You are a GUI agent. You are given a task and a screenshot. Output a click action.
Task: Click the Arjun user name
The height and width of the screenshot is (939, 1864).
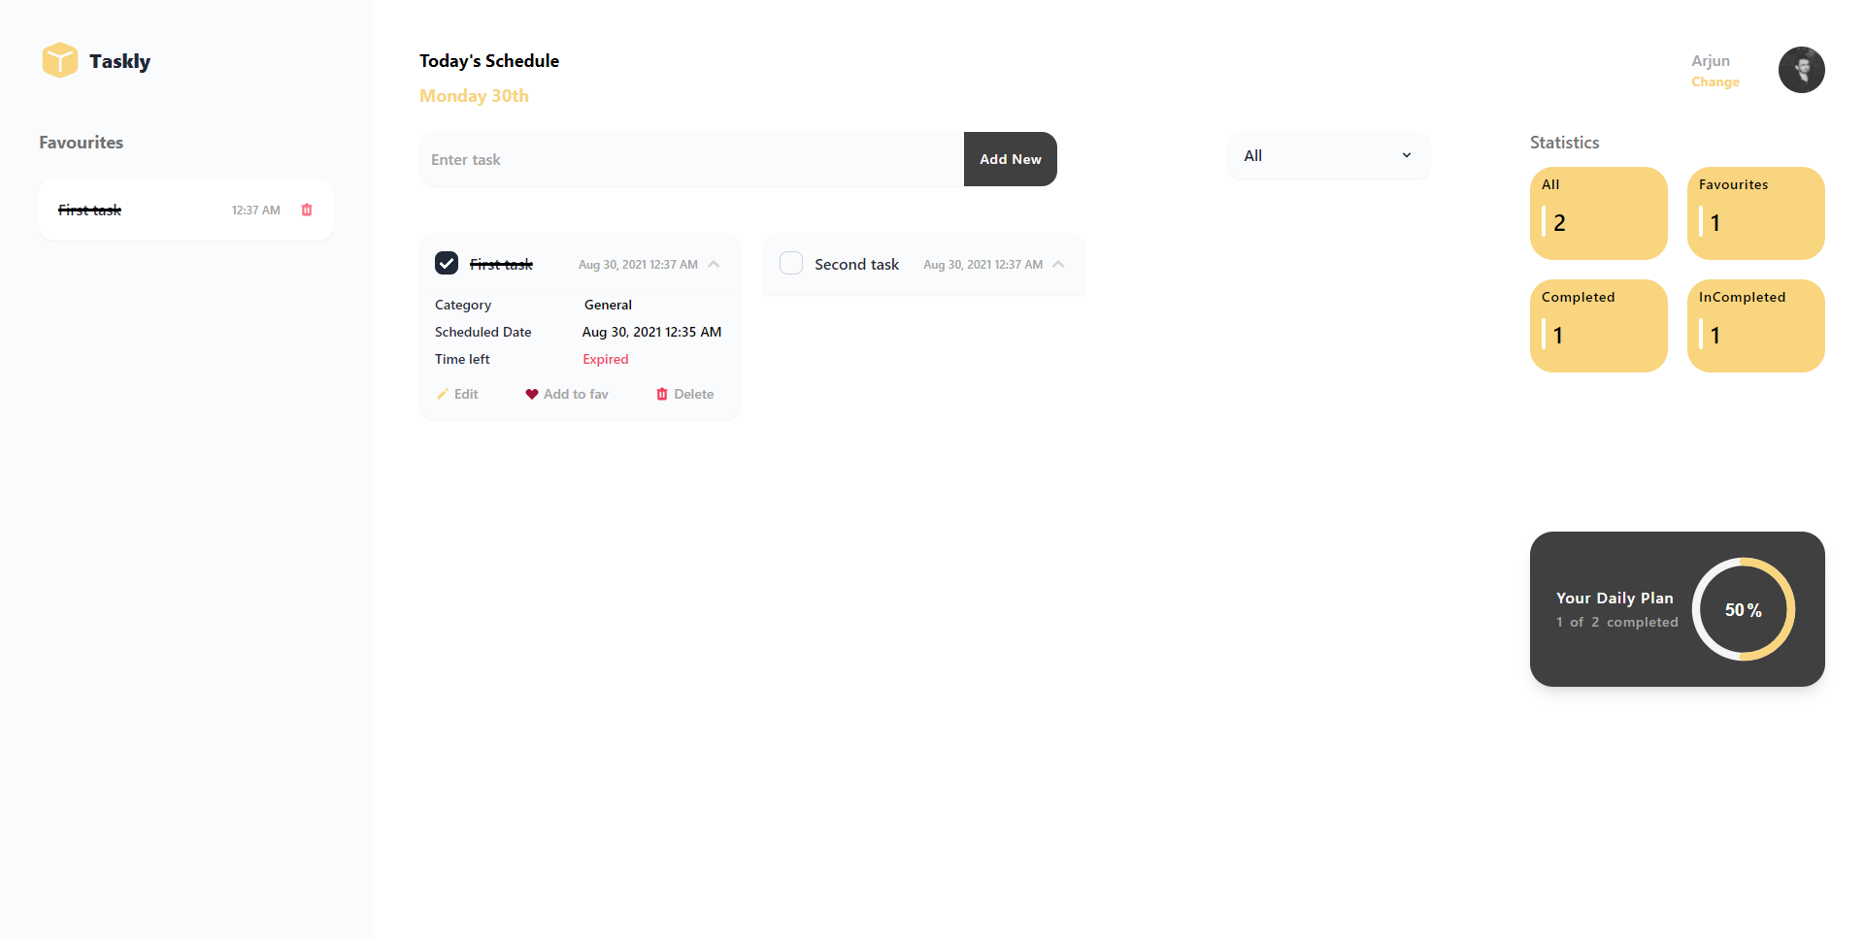(1711, 60)
